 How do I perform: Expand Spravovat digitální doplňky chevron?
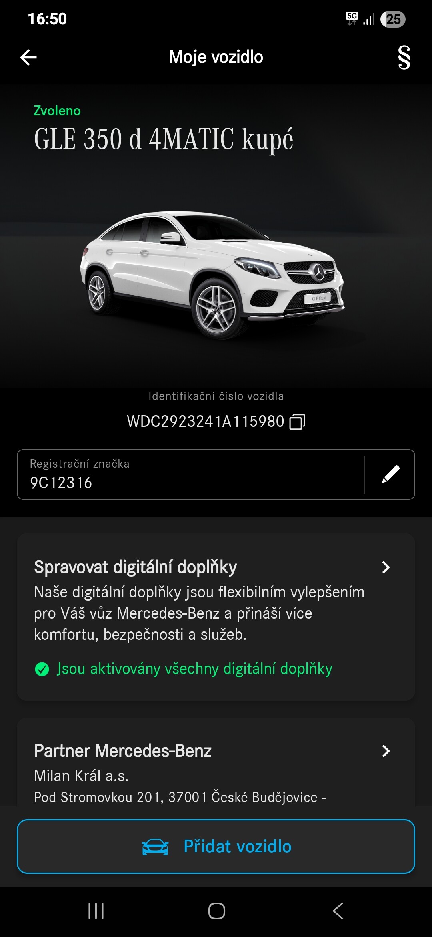tap(386, 567)
